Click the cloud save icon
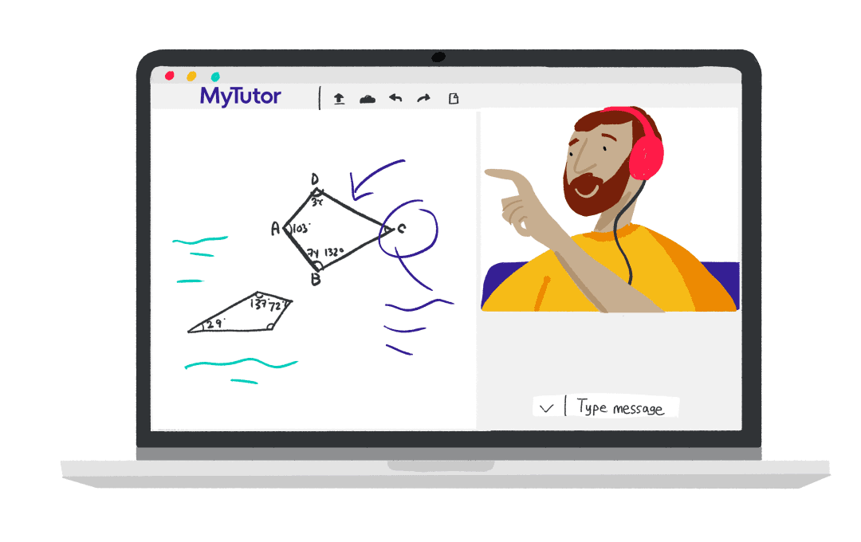 368,99
